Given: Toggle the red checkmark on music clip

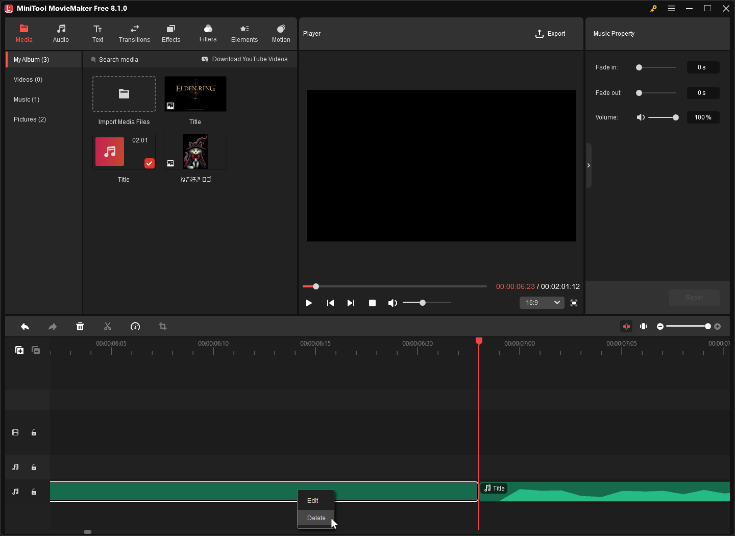Looking at the screenshot, I should tap(149, 163).
